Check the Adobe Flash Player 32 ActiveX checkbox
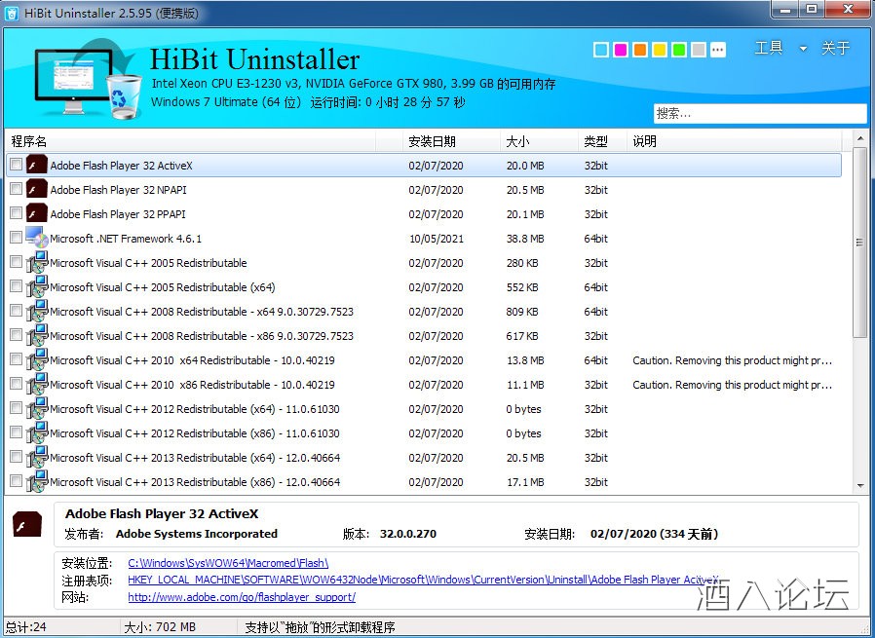The height and width of the screenshot is (638, 875). pos(17,166)
